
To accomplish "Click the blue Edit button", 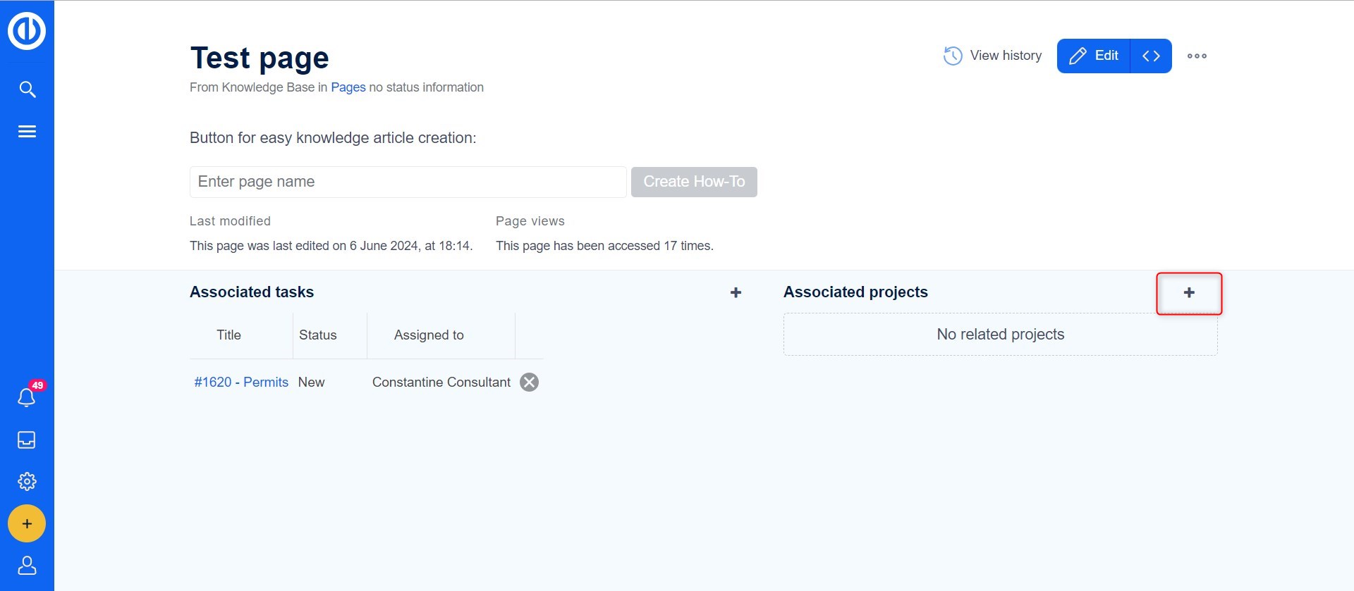I will coord(1094,56).
